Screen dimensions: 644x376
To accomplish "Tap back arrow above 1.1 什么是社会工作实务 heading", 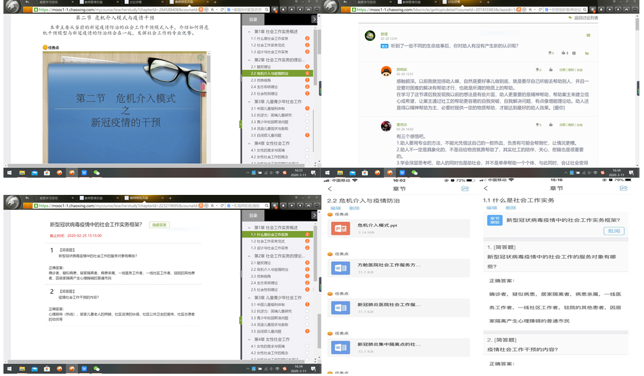I will tap(486, 189).
